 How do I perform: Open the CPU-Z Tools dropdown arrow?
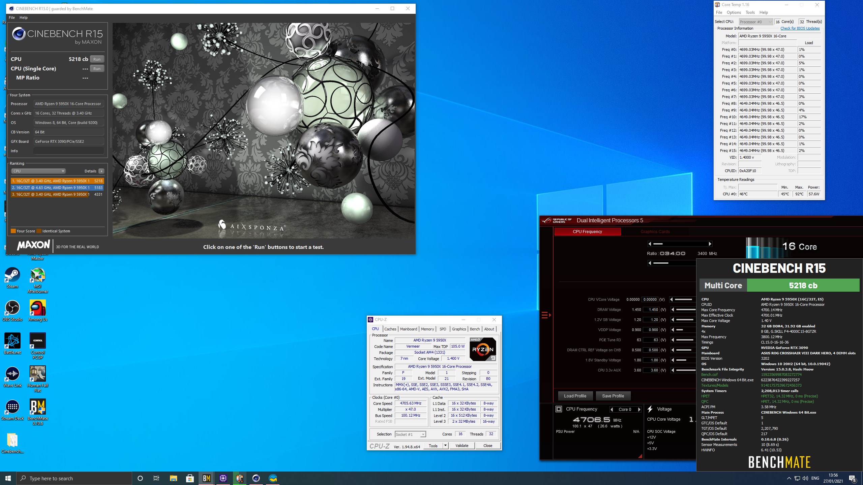(445, 446)
